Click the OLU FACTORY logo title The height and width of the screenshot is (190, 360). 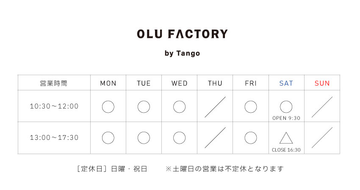click(x=182, y=34)
